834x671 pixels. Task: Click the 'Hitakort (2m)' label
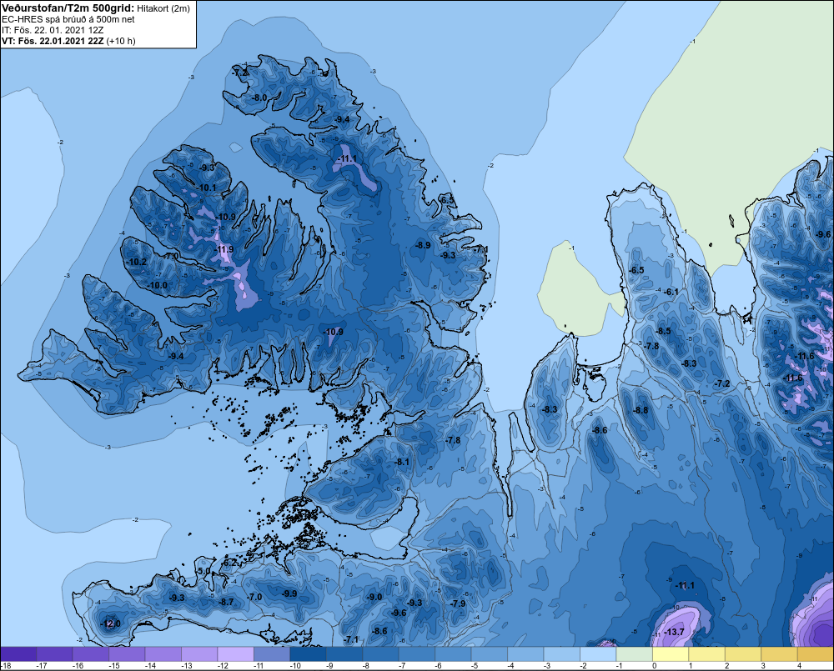tap(163, 8)
